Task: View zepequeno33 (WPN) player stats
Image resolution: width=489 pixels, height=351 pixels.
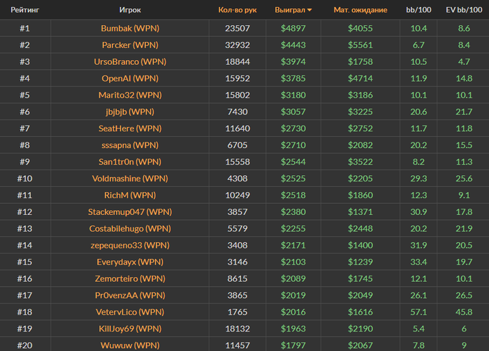Action: (x=130, y=245)
